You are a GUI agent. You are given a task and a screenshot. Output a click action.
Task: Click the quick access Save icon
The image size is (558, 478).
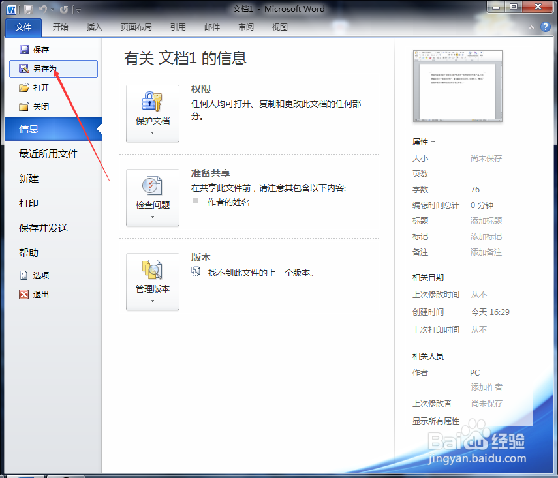(x=29, y=10)
